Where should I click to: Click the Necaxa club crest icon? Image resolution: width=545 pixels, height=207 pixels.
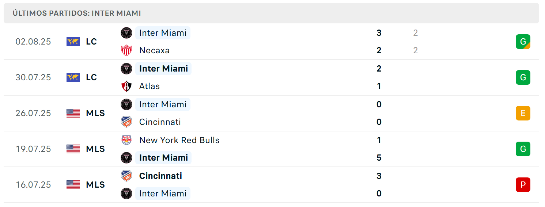point(126,50)
